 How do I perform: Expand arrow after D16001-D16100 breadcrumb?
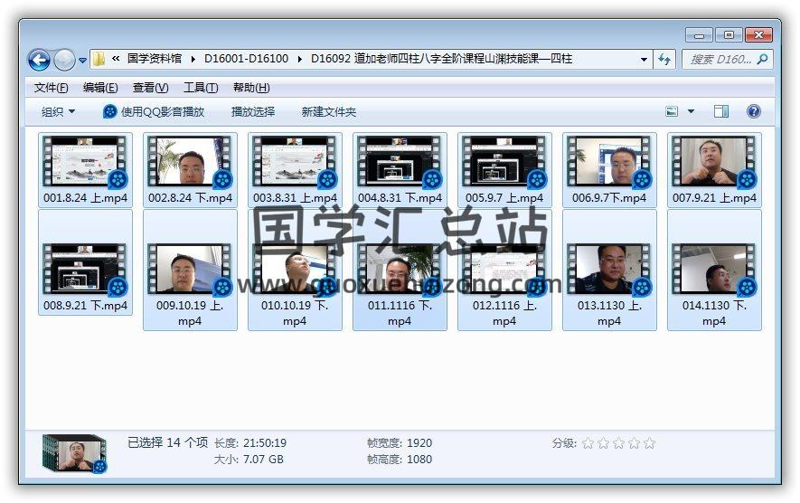pos(299,59)
